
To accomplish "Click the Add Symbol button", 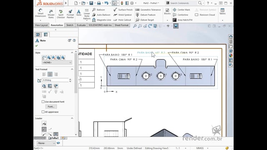I will click(55, 86).
